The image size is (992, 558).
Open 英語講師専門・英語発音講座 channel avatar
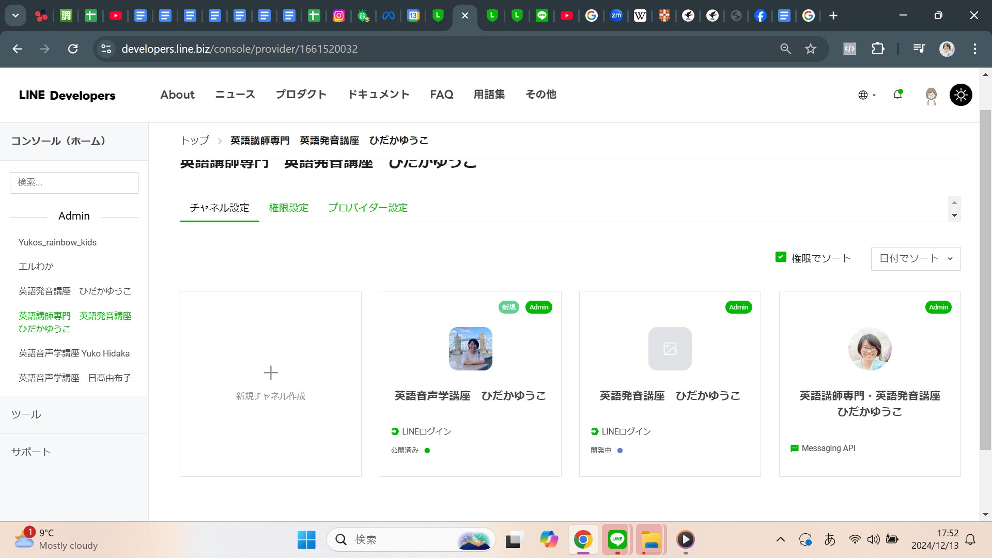(x=870, y=349)
